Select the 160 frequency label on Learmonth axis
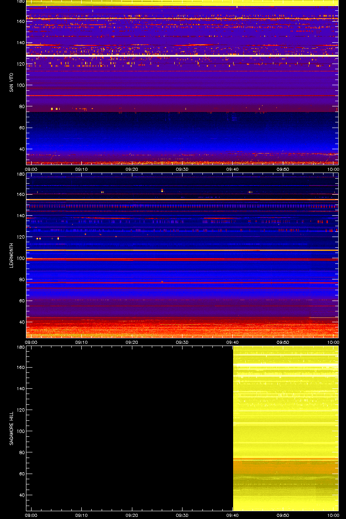This screenshot has height=519, width=346. point(20,194)
